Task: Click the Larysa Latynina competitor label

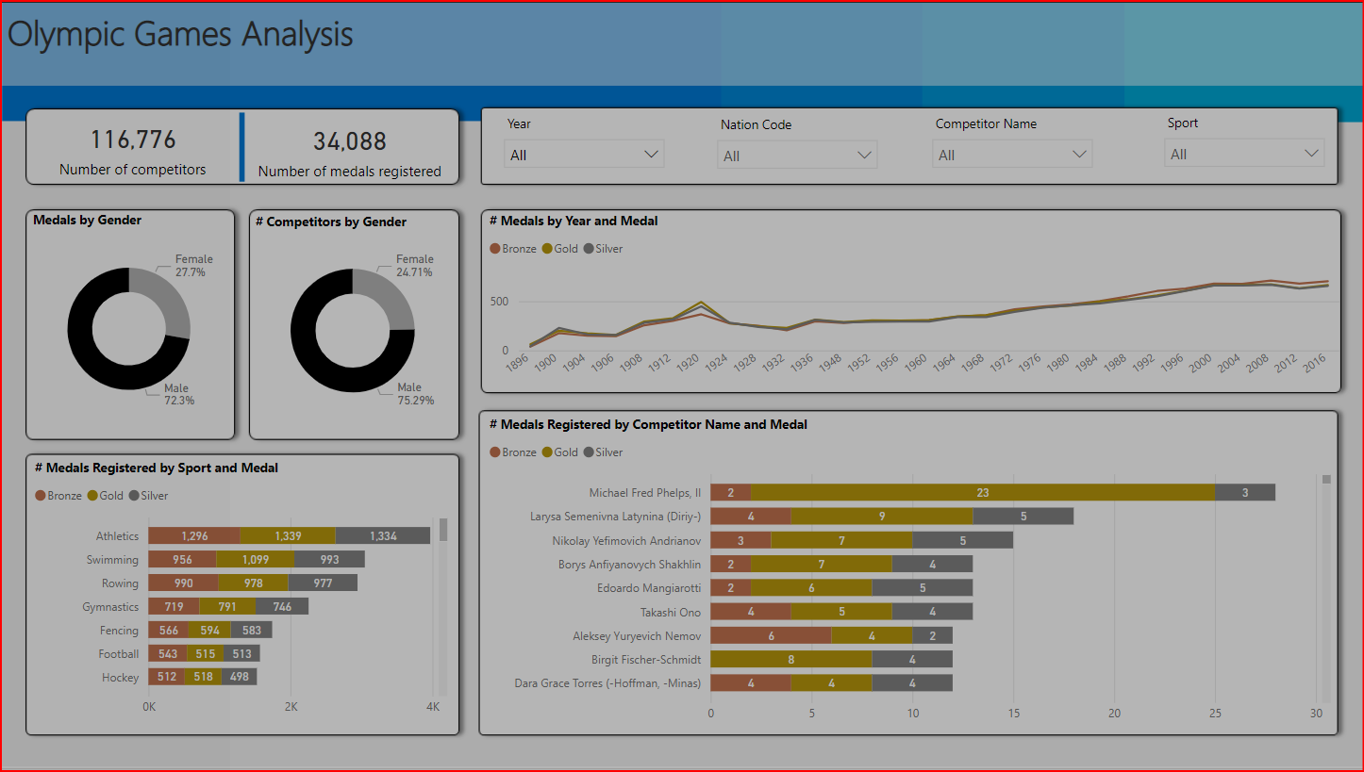Action: coord(616,517)
